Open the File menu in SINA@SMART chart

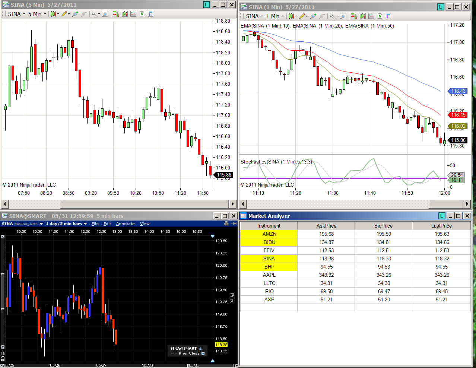tap(95, 224)
